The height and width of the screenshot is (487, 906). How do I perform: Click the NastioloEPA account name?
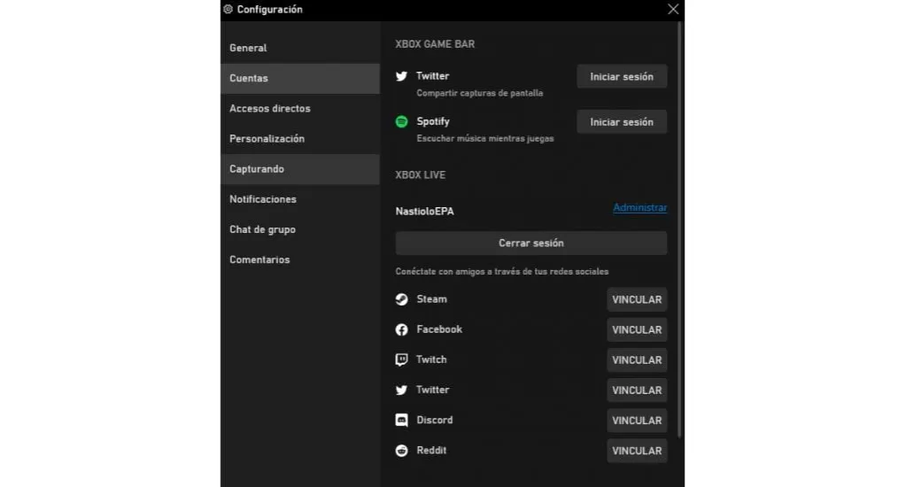[425, 212]
